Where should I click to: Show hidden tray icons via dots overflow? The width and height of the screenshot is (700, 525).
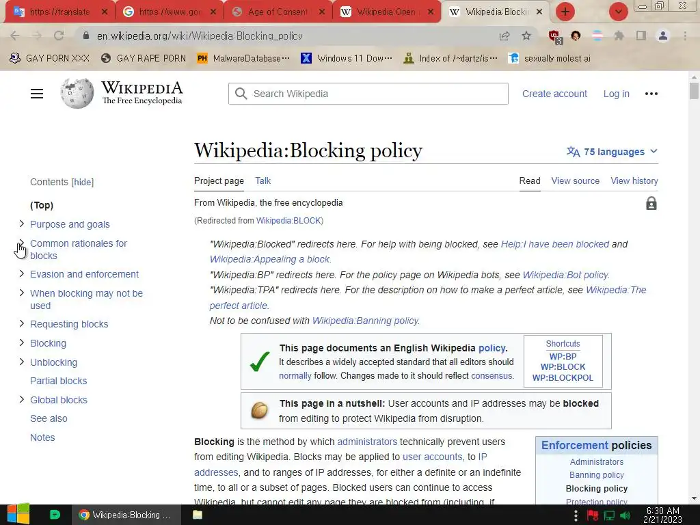[576, 515]
